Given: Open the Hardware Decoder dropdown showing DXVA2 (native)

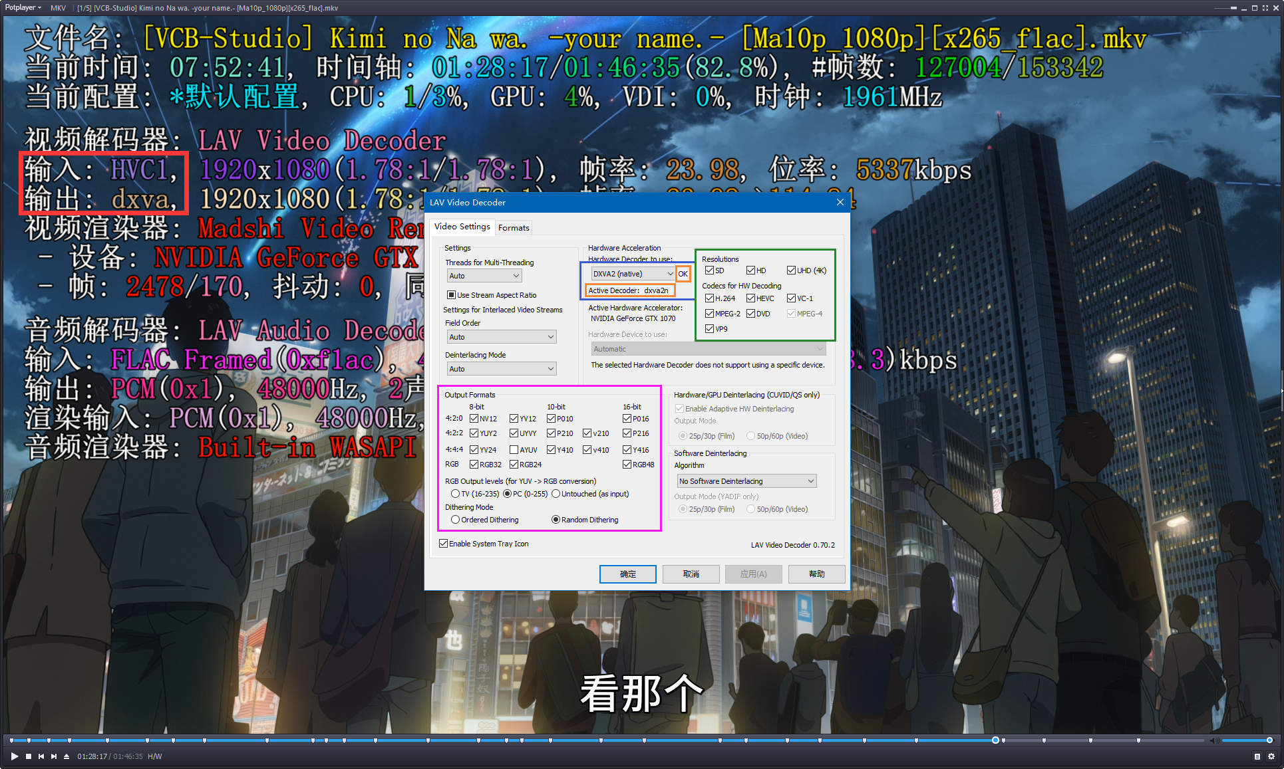Looking at the screenshot, I should click(669, 273).
